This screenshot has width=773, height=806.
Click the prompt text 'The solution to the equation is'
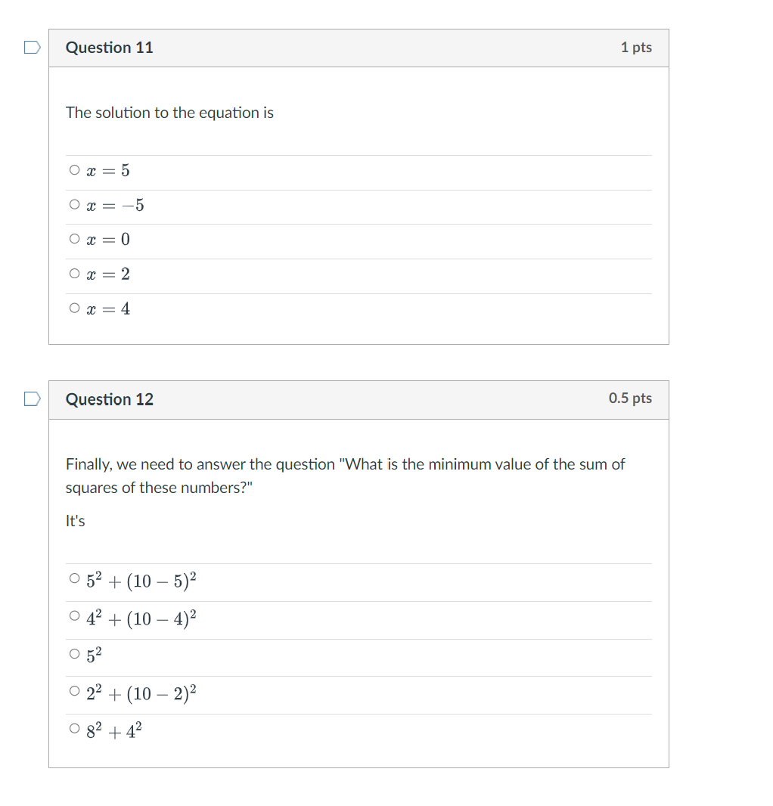169,112
